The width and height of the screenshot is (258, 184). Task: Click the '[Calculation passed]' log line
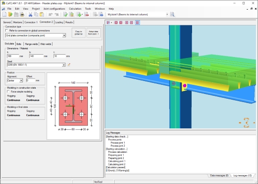116,167
